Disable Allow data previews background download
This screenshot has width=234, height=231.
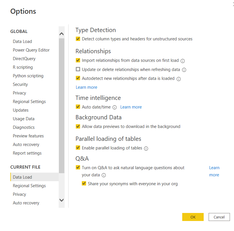(78, 126)
